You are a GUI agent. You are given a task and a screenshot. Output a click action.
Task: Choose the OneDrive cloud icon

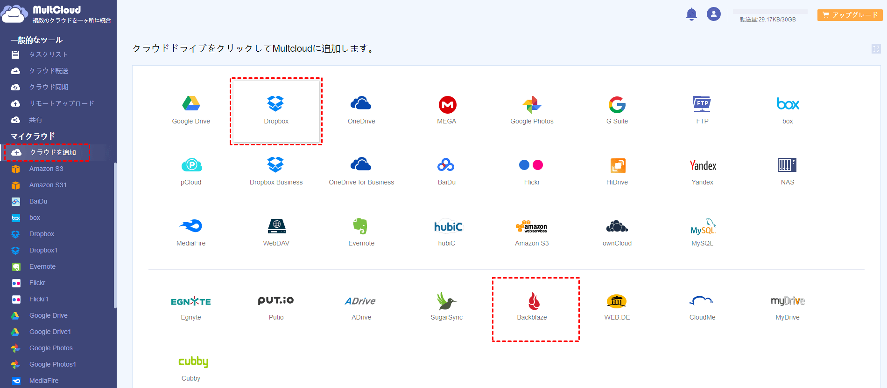tap(361, 103)
